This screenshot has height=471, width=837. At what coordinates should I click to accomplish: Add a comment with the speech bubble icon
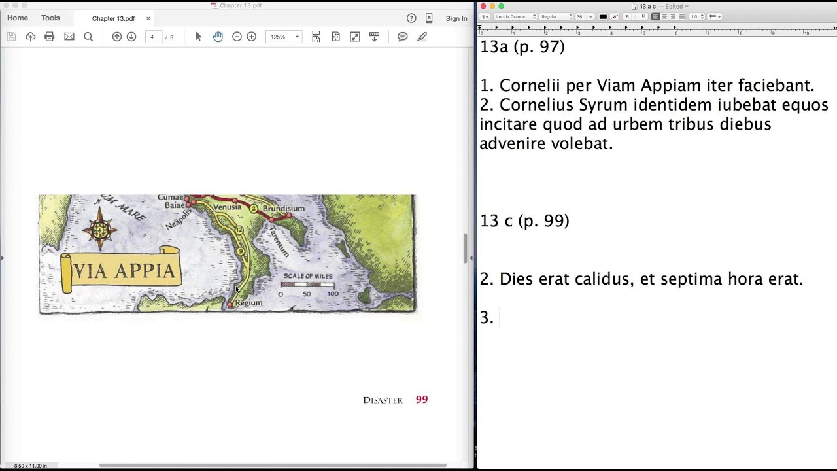(403, 37)
